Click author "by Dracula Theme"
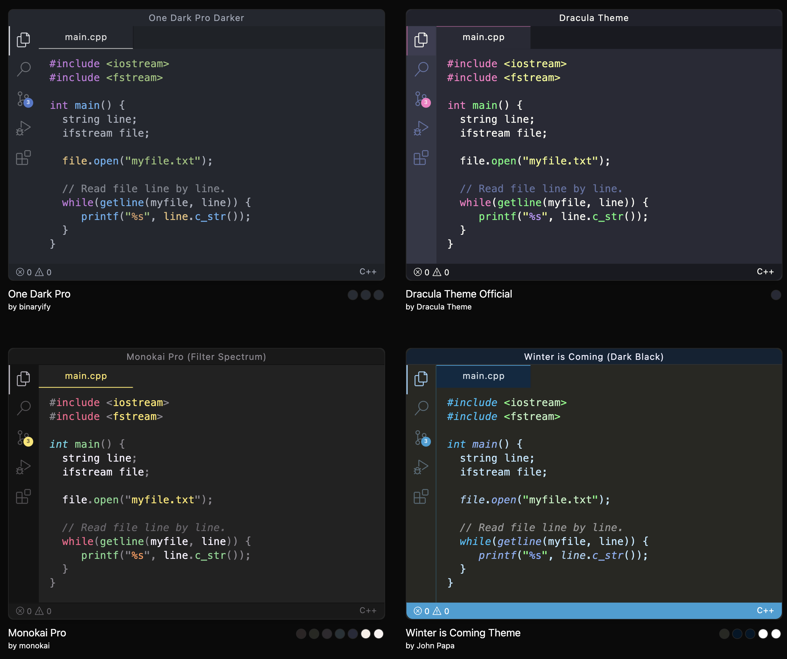Screen dimensions: 787x659 pos(438,307)
